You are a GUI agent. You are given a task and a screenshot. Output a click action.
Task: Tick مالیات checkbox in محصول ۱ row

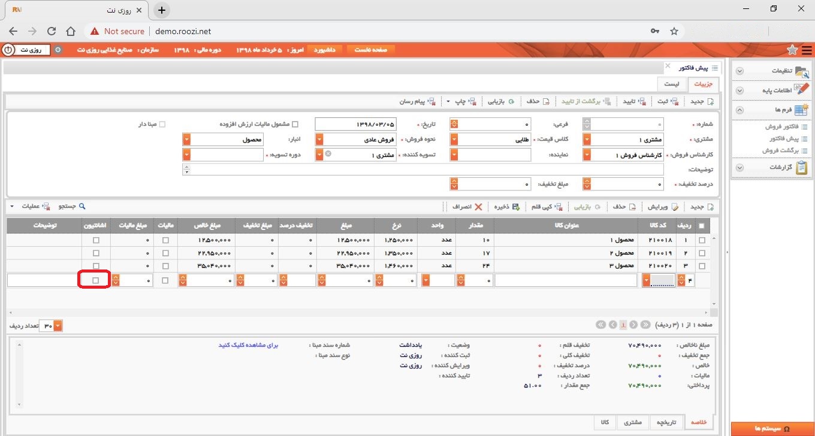coord(165,240)
